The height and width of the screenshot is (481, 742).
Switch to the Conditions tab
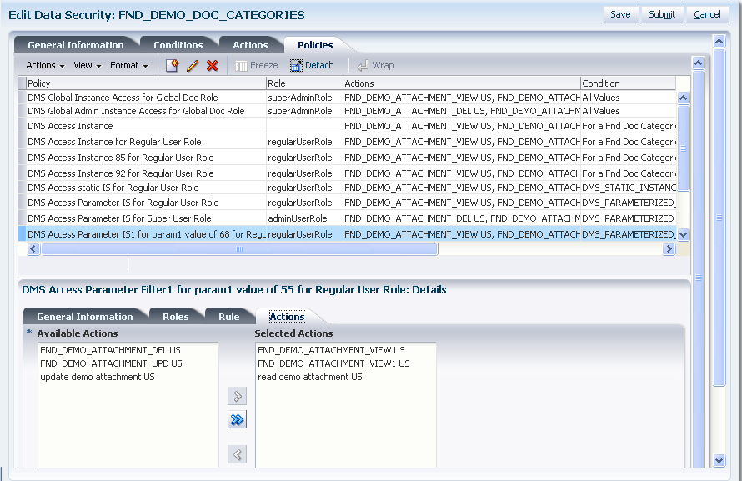tap(178, 45)
